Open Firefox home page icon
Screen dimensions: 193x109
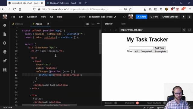[20, 9]
